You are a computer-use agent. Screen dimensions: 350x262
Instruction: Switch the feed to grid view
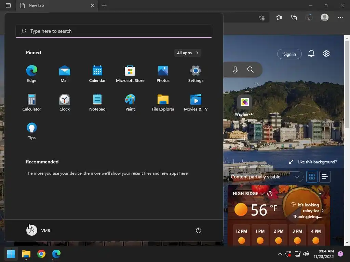[x=312, y=177]
